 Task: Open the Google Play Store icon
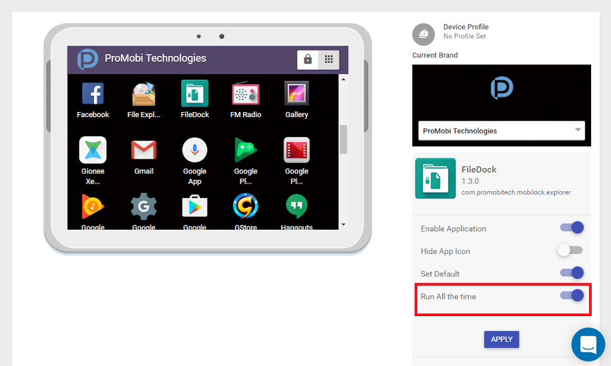tap(195, 207)
